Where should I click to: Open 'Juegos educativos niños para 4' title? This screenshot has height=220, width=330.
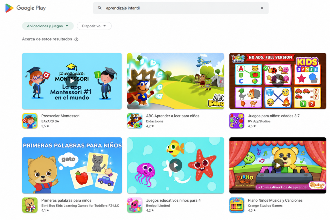173,200
